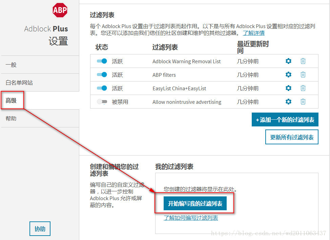This screenshot has height=240, width=330.
Task: Click 活跃 status in ABP filters row
Action: tap(117, 75)
